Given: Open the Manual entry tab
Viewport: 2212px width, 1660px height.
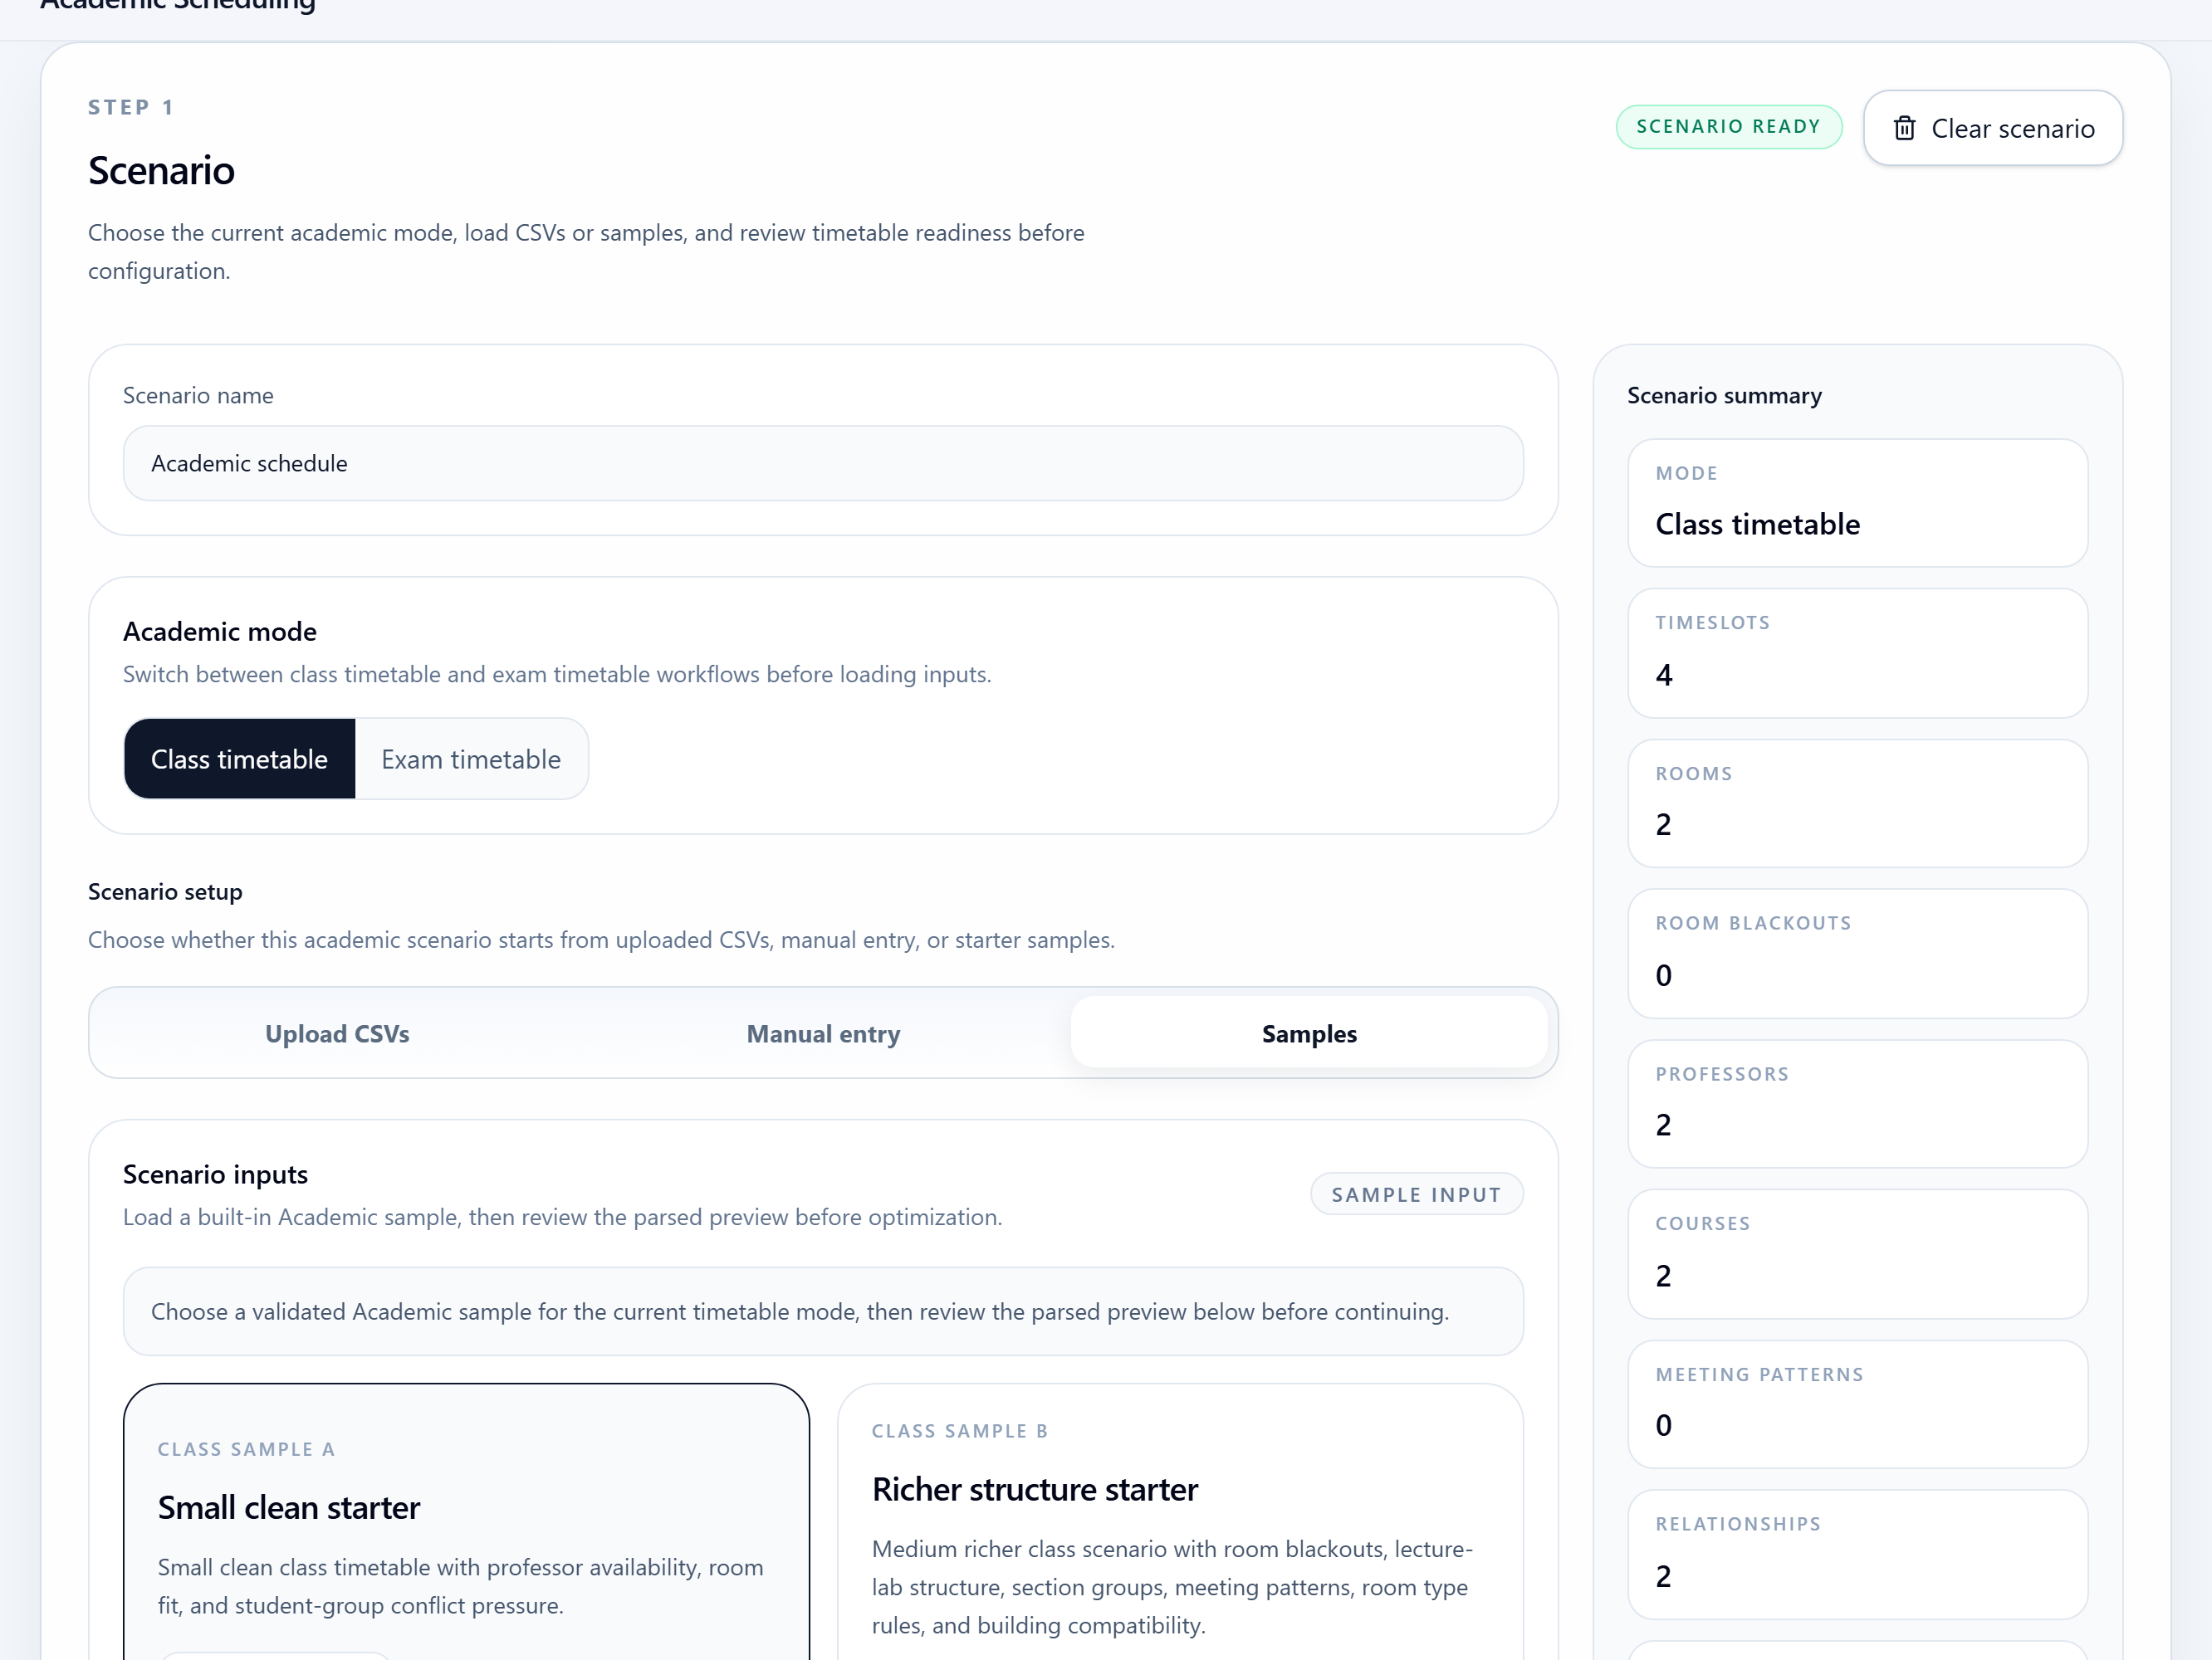Looking at the screenshot, I should [x=823, y=1033].
